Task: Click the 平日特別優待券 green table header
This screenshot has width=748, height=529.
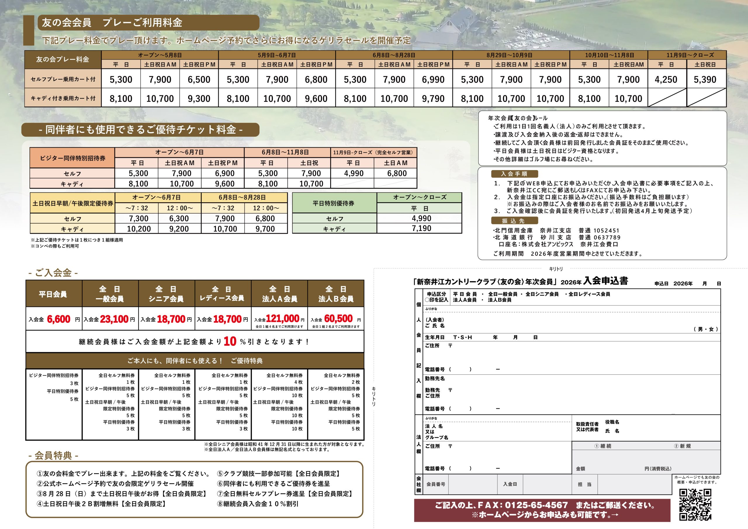Action: pos(334,203)
